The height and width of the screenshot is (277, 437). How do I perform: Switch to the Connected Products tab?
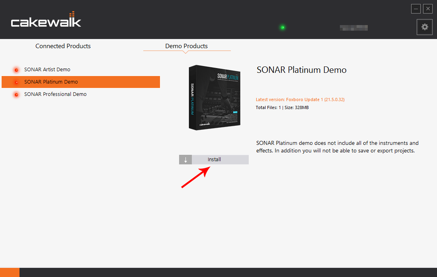63,46
